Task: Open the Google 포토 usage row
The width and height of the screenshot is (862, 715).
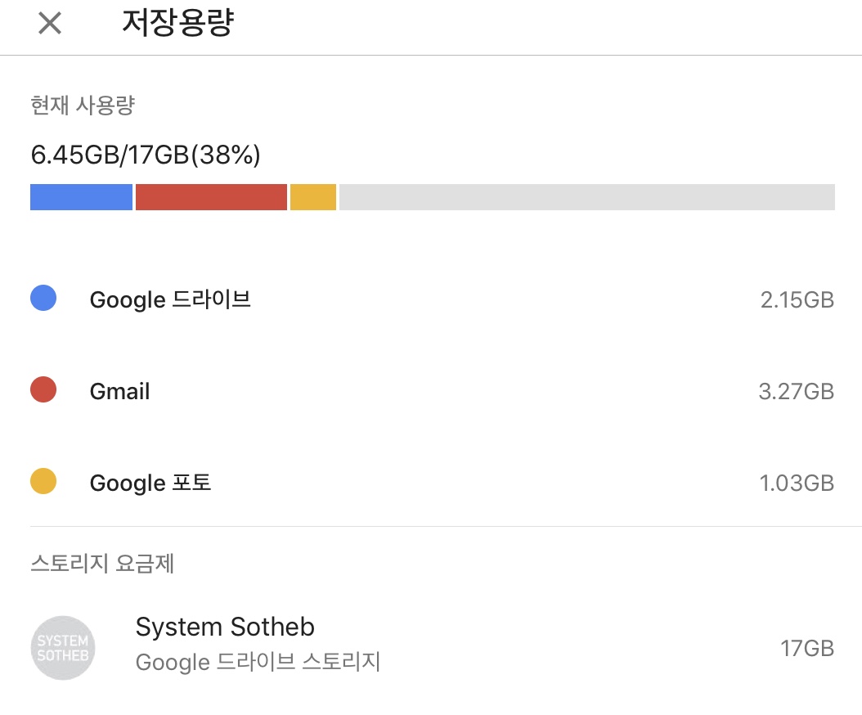Action: tap(432, 483)
